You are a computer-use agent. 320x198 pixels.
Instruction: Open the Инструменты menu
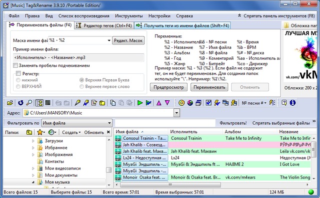click(129, 16)
